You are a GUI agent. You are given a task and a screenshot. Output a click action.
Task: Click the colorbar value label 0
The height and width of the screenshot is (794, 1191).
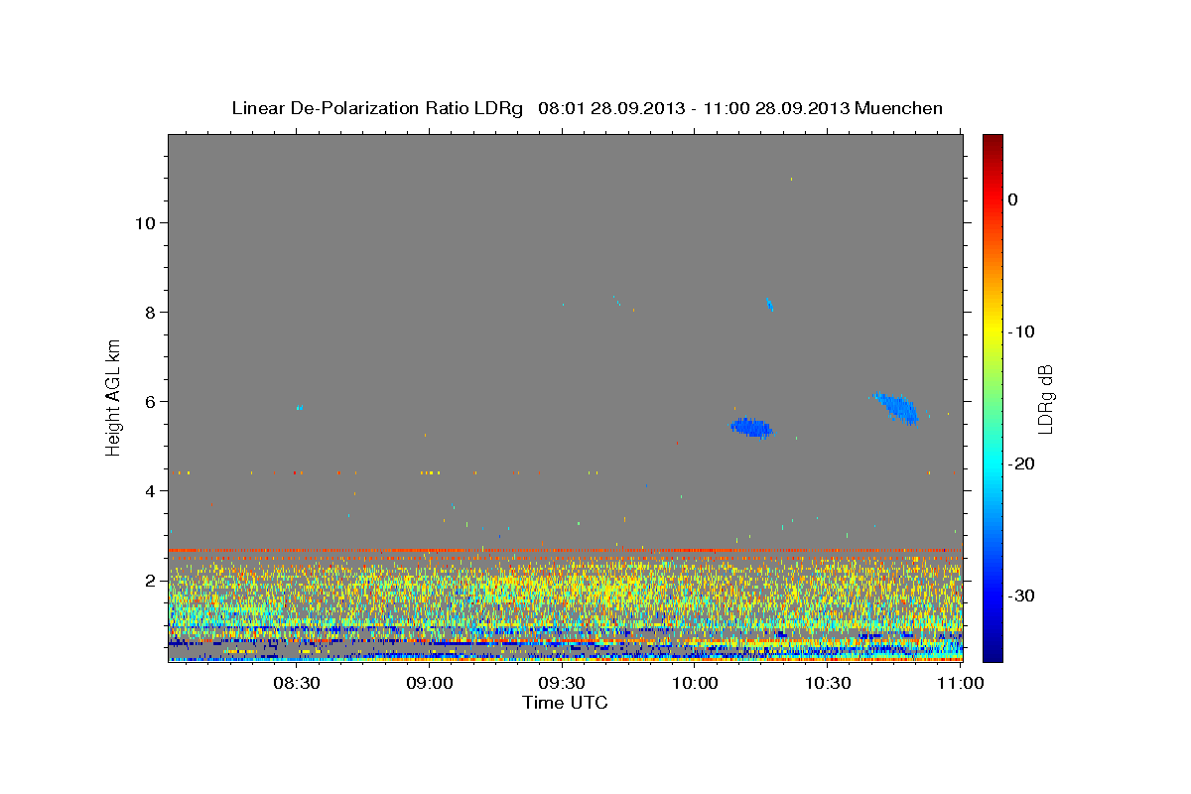[1013, 199]
